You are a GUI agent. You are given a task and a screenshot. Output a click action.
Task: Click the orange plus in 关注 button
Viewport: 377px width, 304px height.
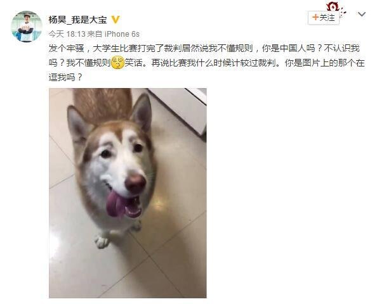(x=315, y=17)
